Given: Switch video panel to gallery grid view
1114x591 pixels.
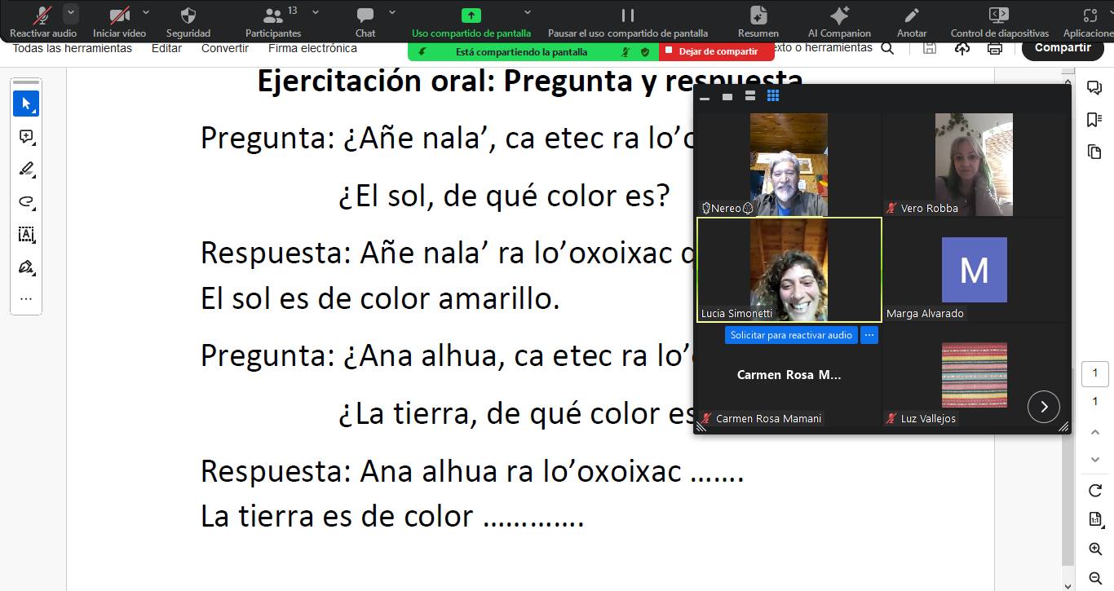Looking at the screenshot, I should [x=773, y=96].
